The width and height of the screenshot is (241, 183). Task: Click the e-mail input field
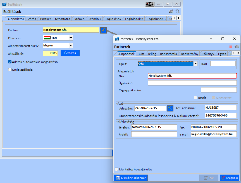tap(214, 134)
